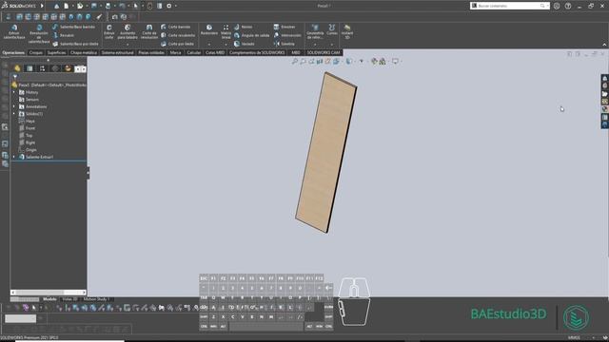Choose Saliente/Base barrido command
The image size is (609, 342).
[74, 27]
